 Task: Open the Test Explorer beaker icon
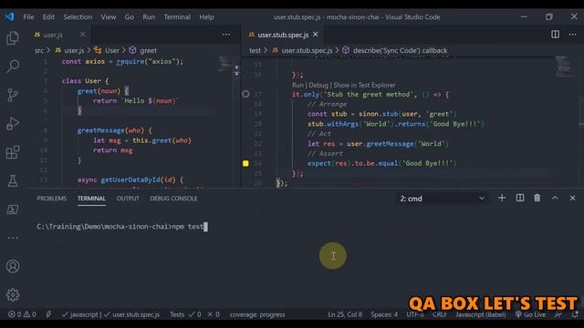[13, 180]
